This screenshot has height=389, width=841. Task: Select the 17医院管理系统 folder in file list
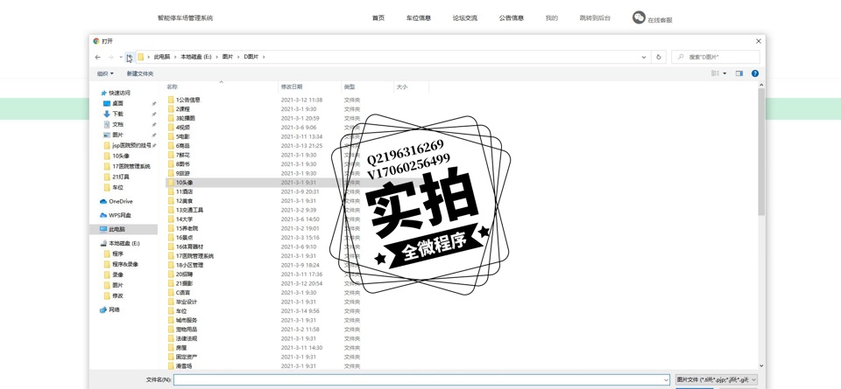tap(194, 256)
